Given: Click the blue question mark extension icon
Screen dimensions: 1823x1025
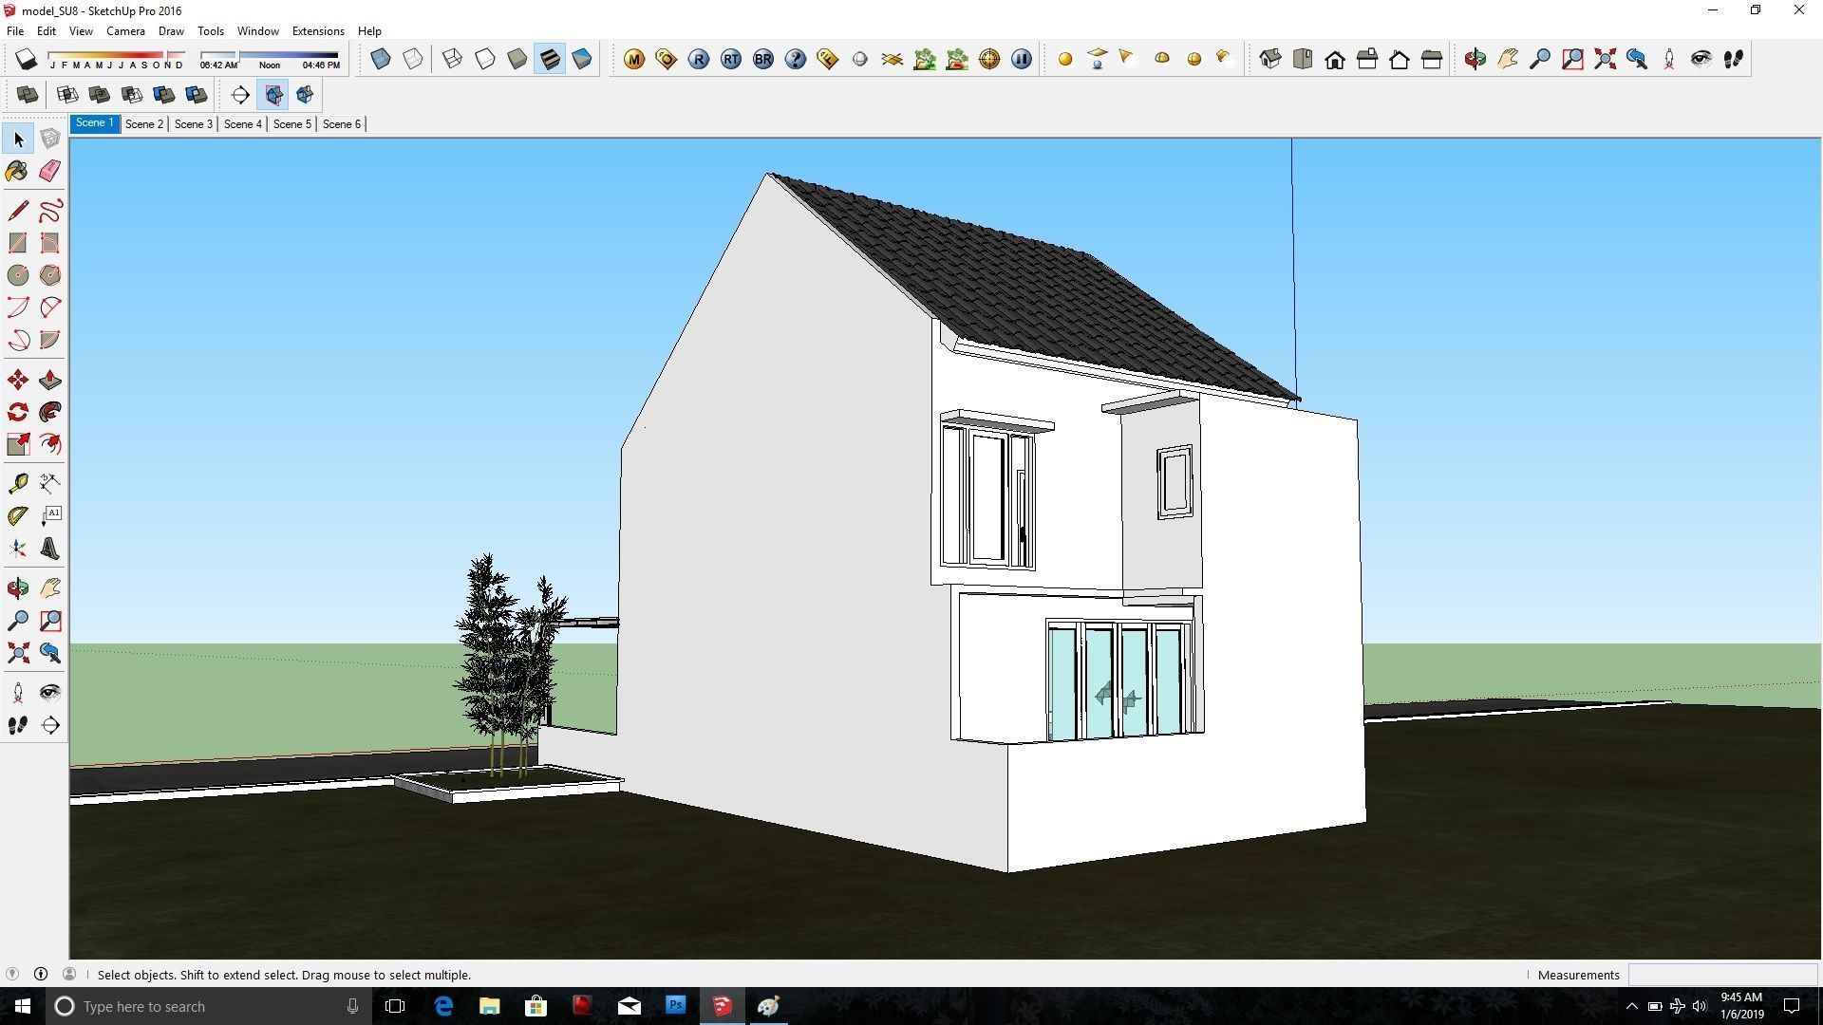Looking at the screenshot, I should (796, 59).
